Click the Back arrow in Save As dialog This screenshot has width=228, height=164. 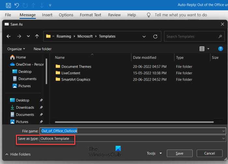click(x=9, y=36)
